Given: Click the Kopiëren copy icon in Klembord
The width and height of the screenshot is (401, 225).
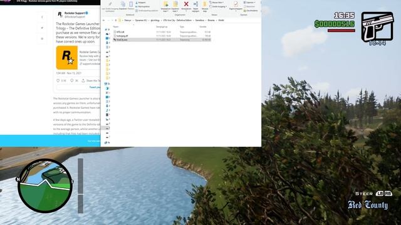Looking at the screenshot, I should (123, 4).
